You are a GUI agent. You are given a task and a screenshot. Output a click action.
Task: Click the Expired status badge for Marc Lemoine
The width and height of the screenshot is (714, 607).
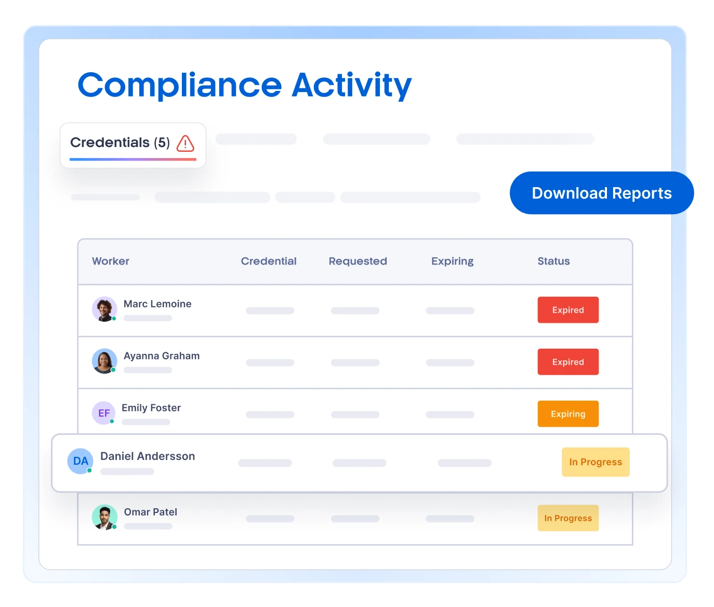[568, 310]
